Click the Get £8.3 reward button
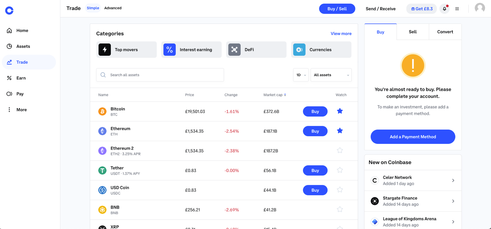Viewport: 491px width, 229px height. [422, 9]
